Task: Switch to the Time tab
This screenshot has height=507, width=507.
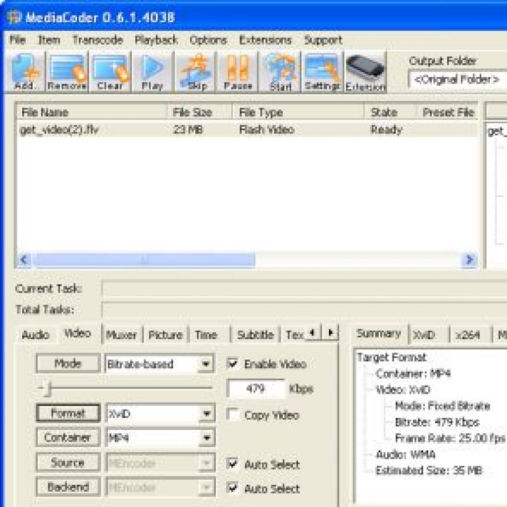Action: pos(206,335)
